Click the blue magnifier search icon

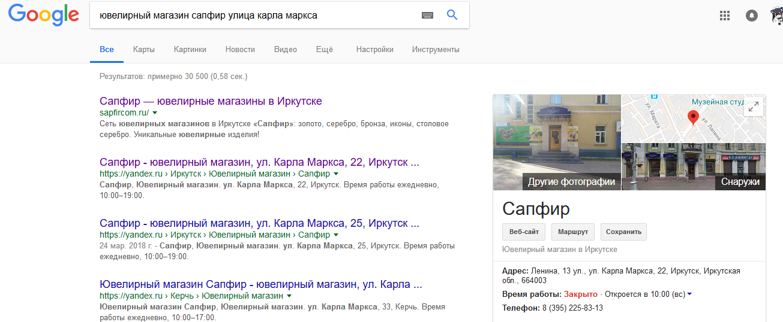452,15
